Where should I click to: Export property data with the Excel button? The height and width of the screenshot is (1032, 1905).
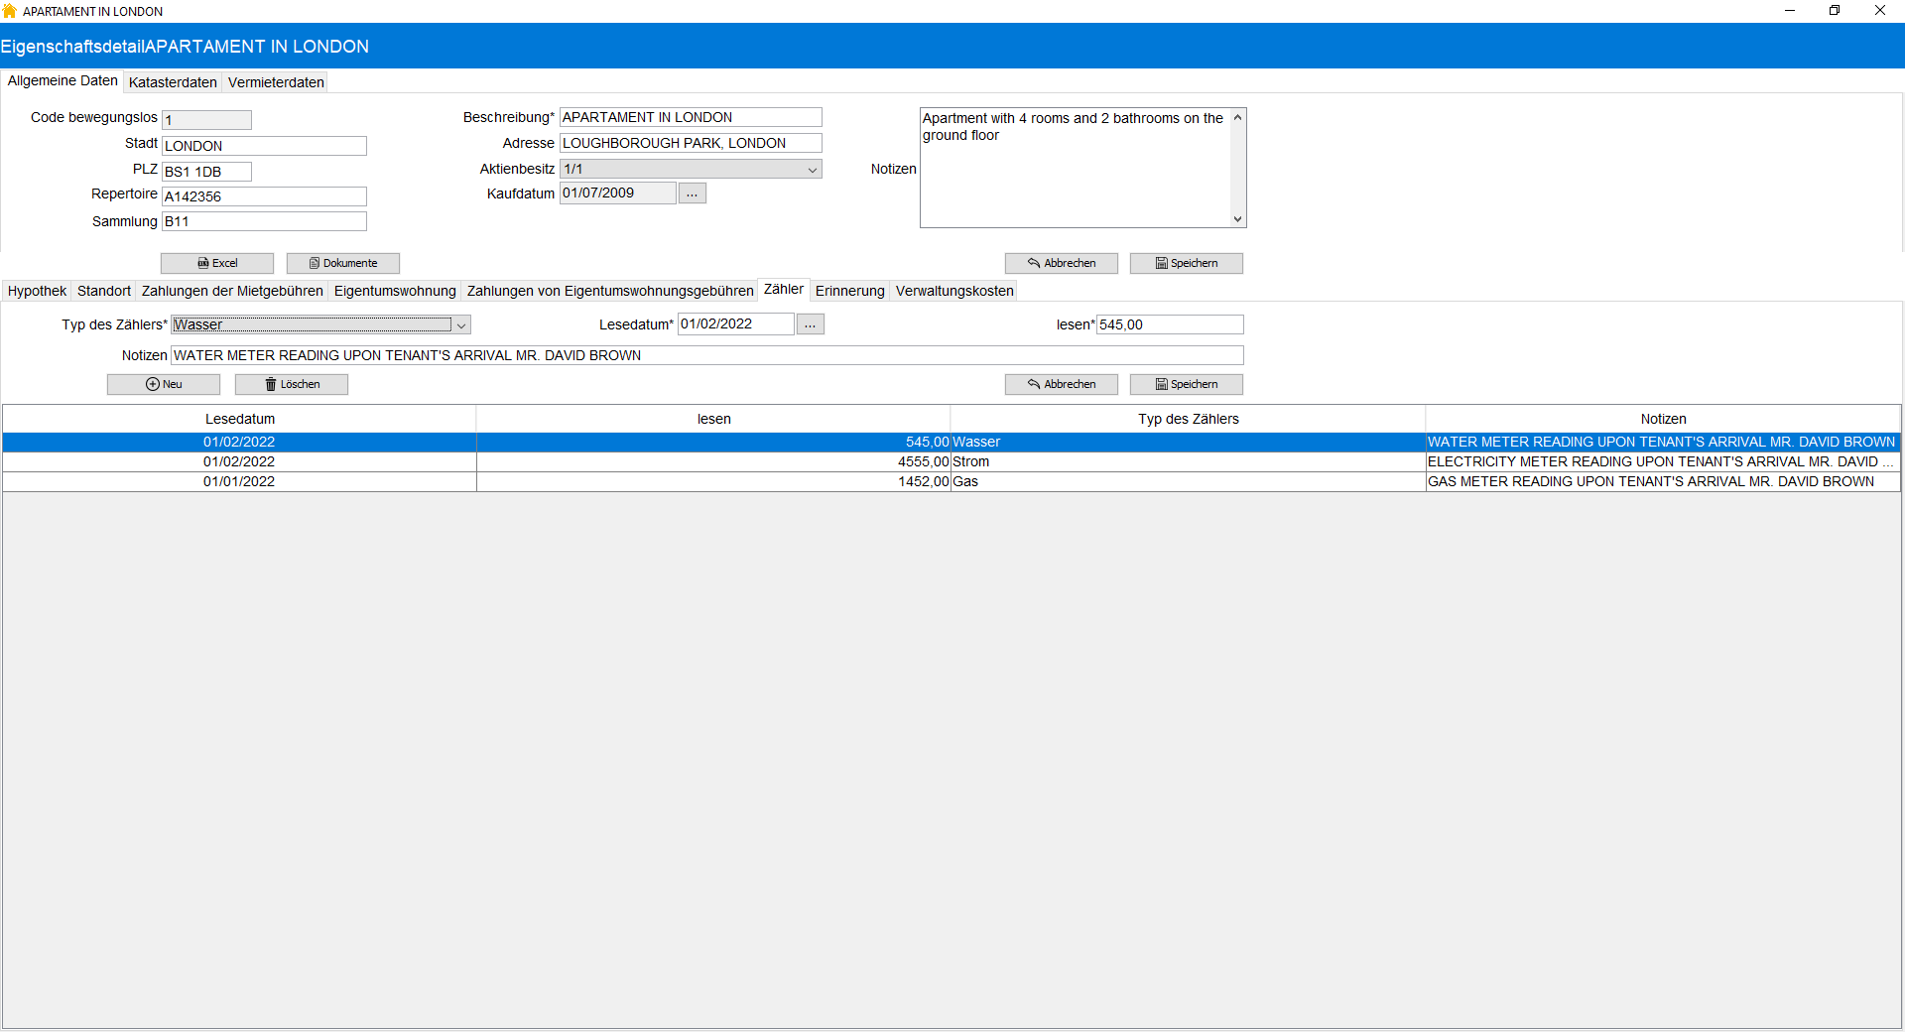(x=217, y=263)
